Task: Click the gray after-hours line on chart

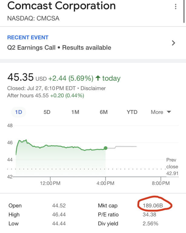Action: (x=124, y=147)
